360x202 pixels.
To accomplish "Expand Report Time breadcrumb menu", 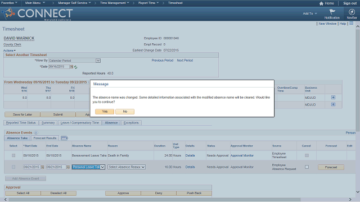I will [148, 3].
